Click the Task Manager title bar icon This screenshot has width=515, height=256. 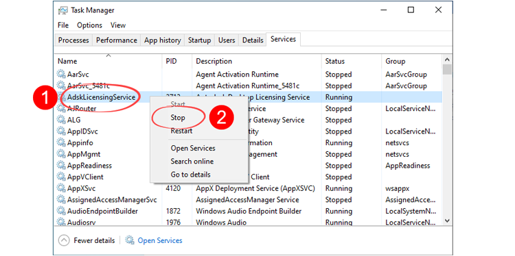tap(62, 10)
